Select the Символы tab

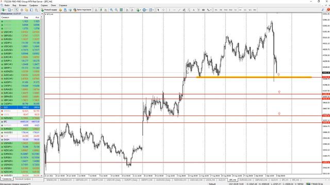pyautogui.click(x=7, y=179)
